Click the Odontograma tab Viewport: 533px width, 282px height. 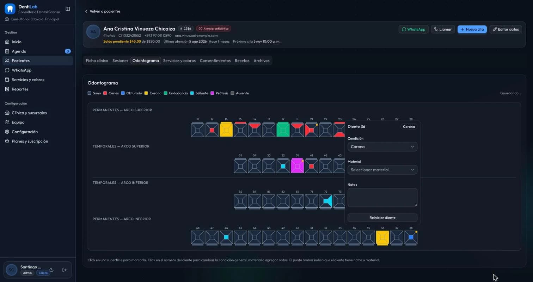[146, 61]
